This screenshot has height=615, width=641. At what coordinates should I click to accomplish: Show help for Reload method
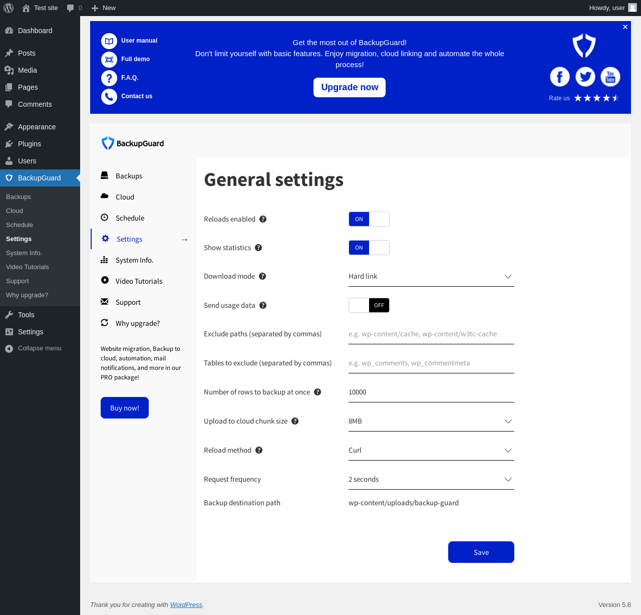click(259, 450)
